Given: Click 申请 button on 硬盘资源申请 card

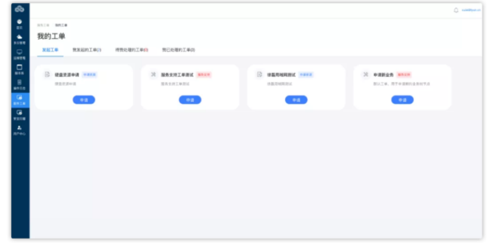Looking at the screenshot, I should click(x=84, y=100).
